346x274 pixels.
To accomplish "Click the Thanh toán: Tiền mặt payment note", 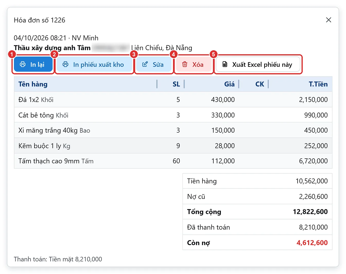I will 58,259.
